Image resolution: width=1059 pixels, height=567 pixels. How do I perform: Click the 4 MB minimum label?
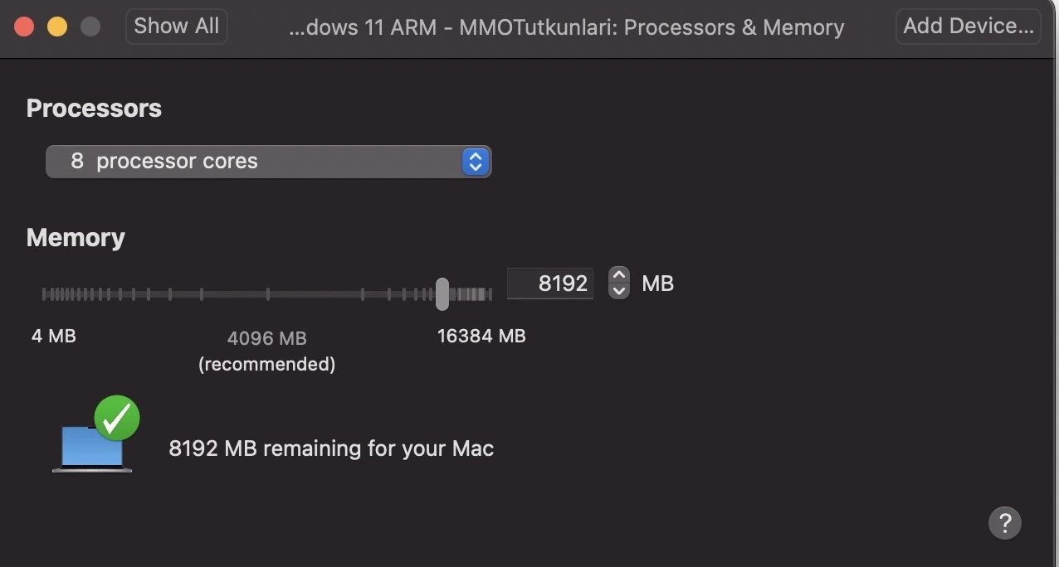[x=54, y=336]
